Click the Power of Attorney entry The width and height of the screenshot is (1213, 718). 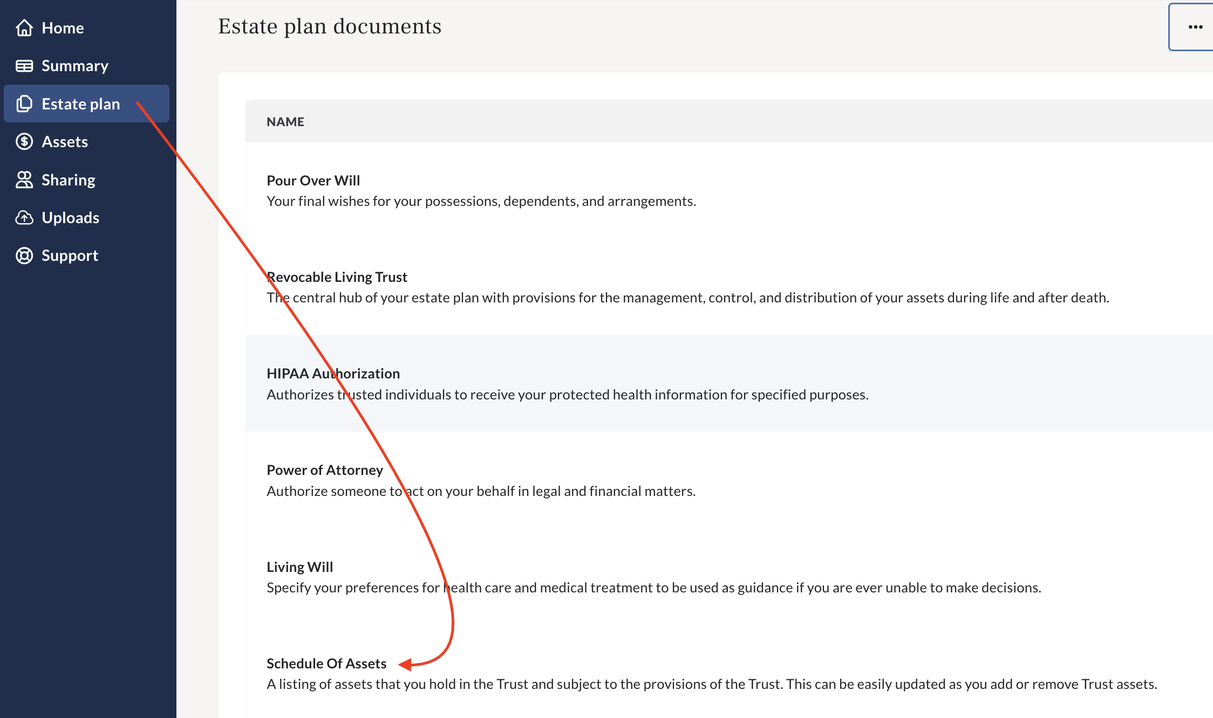[x=324, y=470]
